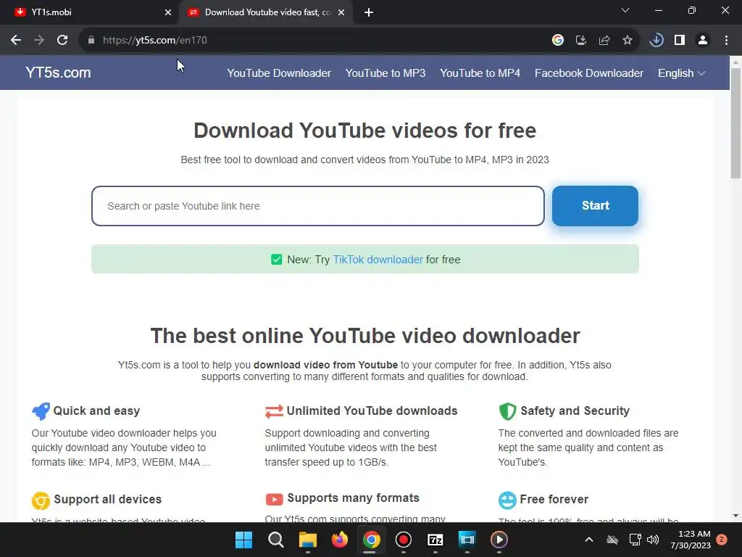Viewport: 742px width, 557px height.
Task: Click the browser back arrow
Action: click(16, 41)
